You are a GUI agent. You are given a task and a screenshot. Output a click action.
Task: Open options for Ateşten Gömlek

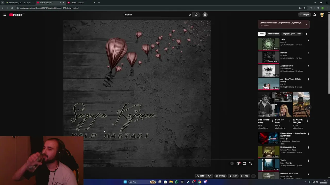[x=308, y=66]
